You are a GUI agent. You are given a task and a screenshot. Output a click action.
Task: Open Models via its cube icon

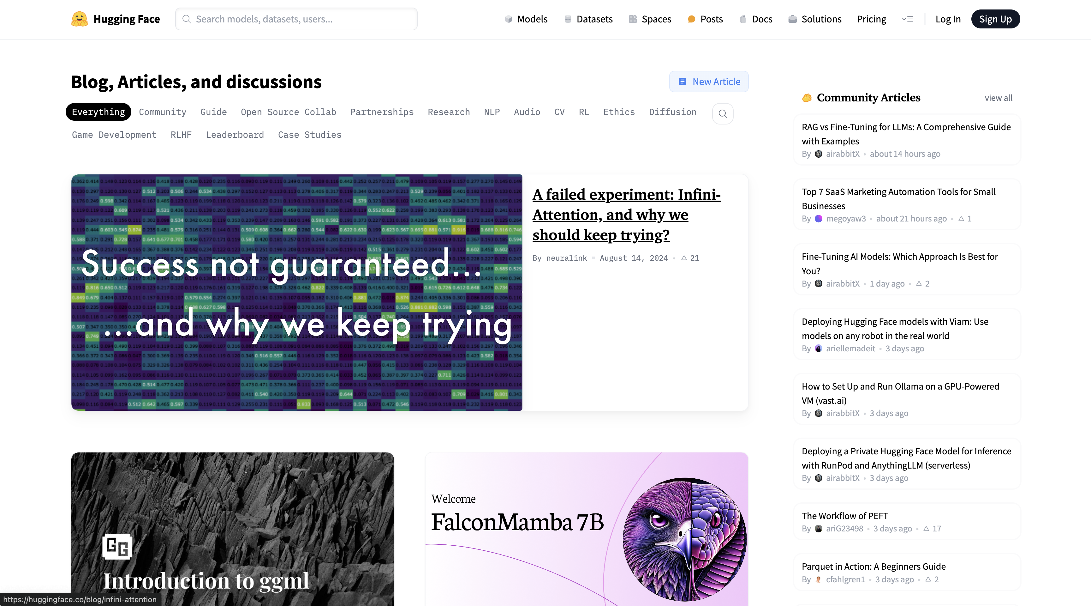tap(509, 19)
